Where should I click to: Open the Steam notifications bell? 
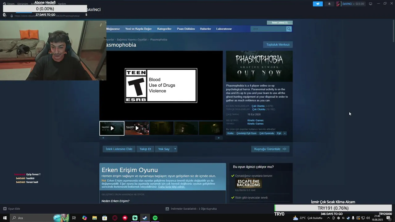click(329, 4)
